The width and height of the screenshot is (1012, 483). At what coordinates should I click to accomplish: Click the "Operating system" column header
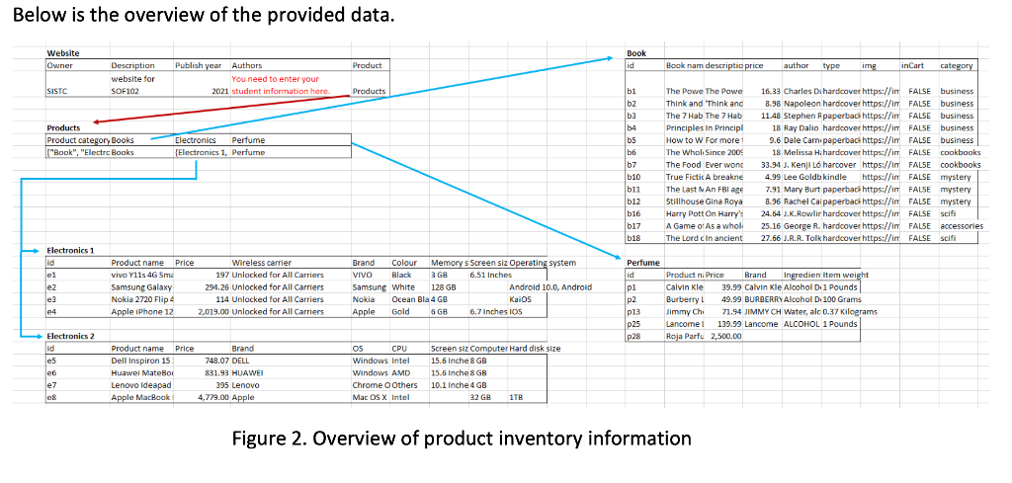tap(543, 263)
